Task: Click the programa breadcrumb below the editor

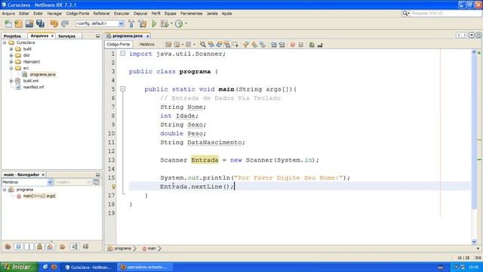Action: tap(122, 249)
